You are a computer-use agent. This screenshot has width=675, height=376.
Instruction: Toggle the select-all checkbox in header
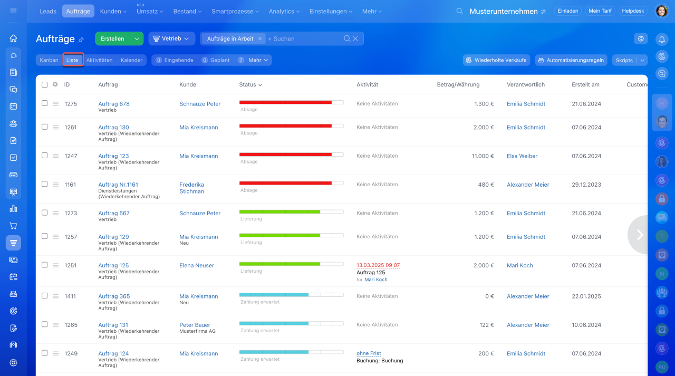(x=45, y=84)
